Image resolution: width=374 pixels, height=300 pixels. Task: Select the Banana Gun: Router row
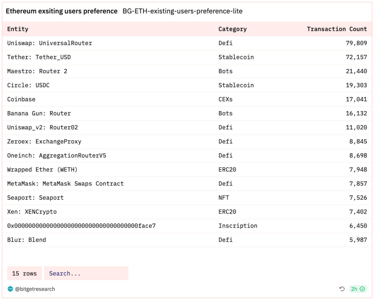[187, 113]
